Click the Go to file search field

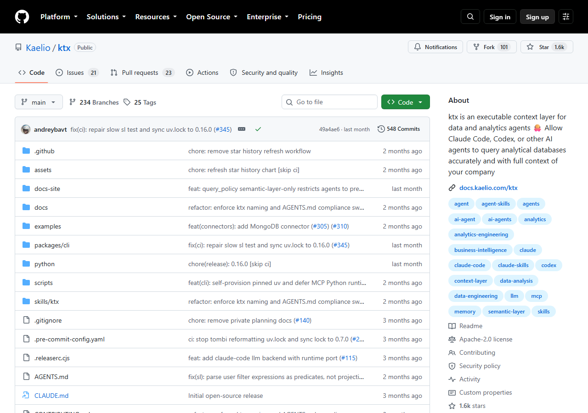[x=329, y=102]
